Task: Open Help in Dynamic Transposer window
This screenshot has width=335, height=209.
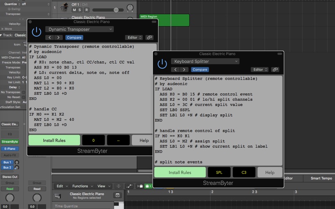Action: pyautogui.click(x=143, y=140)
